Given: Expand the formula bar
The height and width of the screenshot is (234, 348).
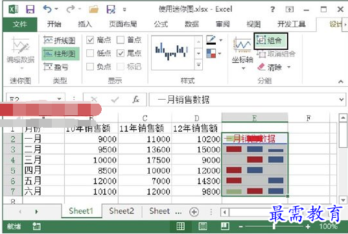Looking at the screenshot, I should point(342,99).
